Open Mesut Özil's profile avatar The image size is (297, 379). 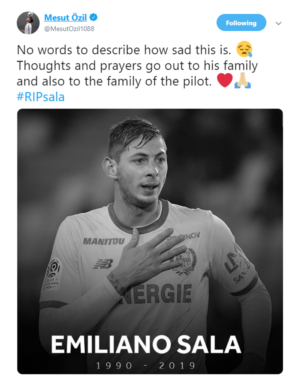(28, 23)
